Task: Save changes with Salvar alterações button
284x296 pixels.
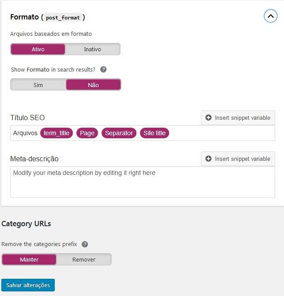Action: [28, 285]
